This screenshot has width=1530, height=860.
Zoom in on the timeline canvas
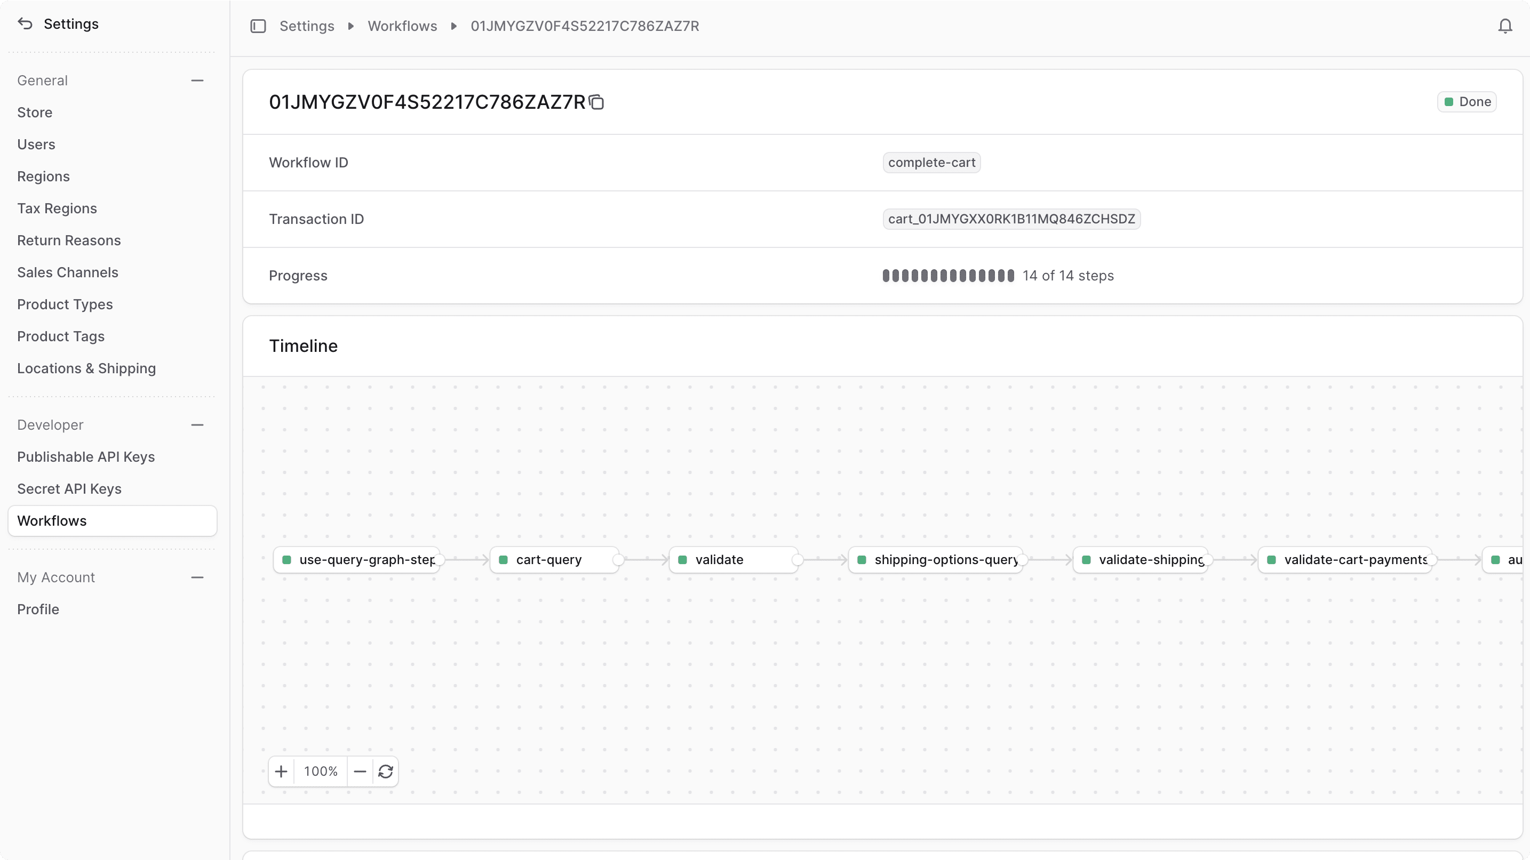coord(282,770)
